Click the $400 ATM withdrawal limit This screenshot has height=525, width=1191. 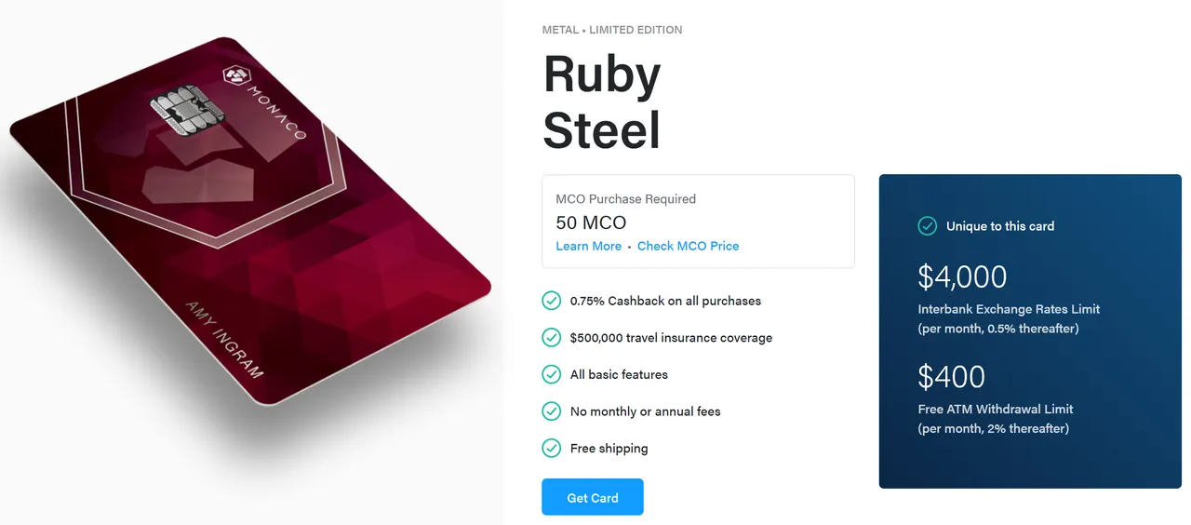click(x=951, y=376)
